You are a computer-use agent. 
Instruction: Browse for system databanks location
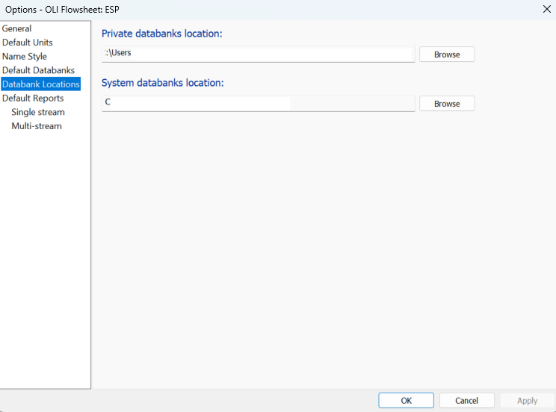(447, 104)
